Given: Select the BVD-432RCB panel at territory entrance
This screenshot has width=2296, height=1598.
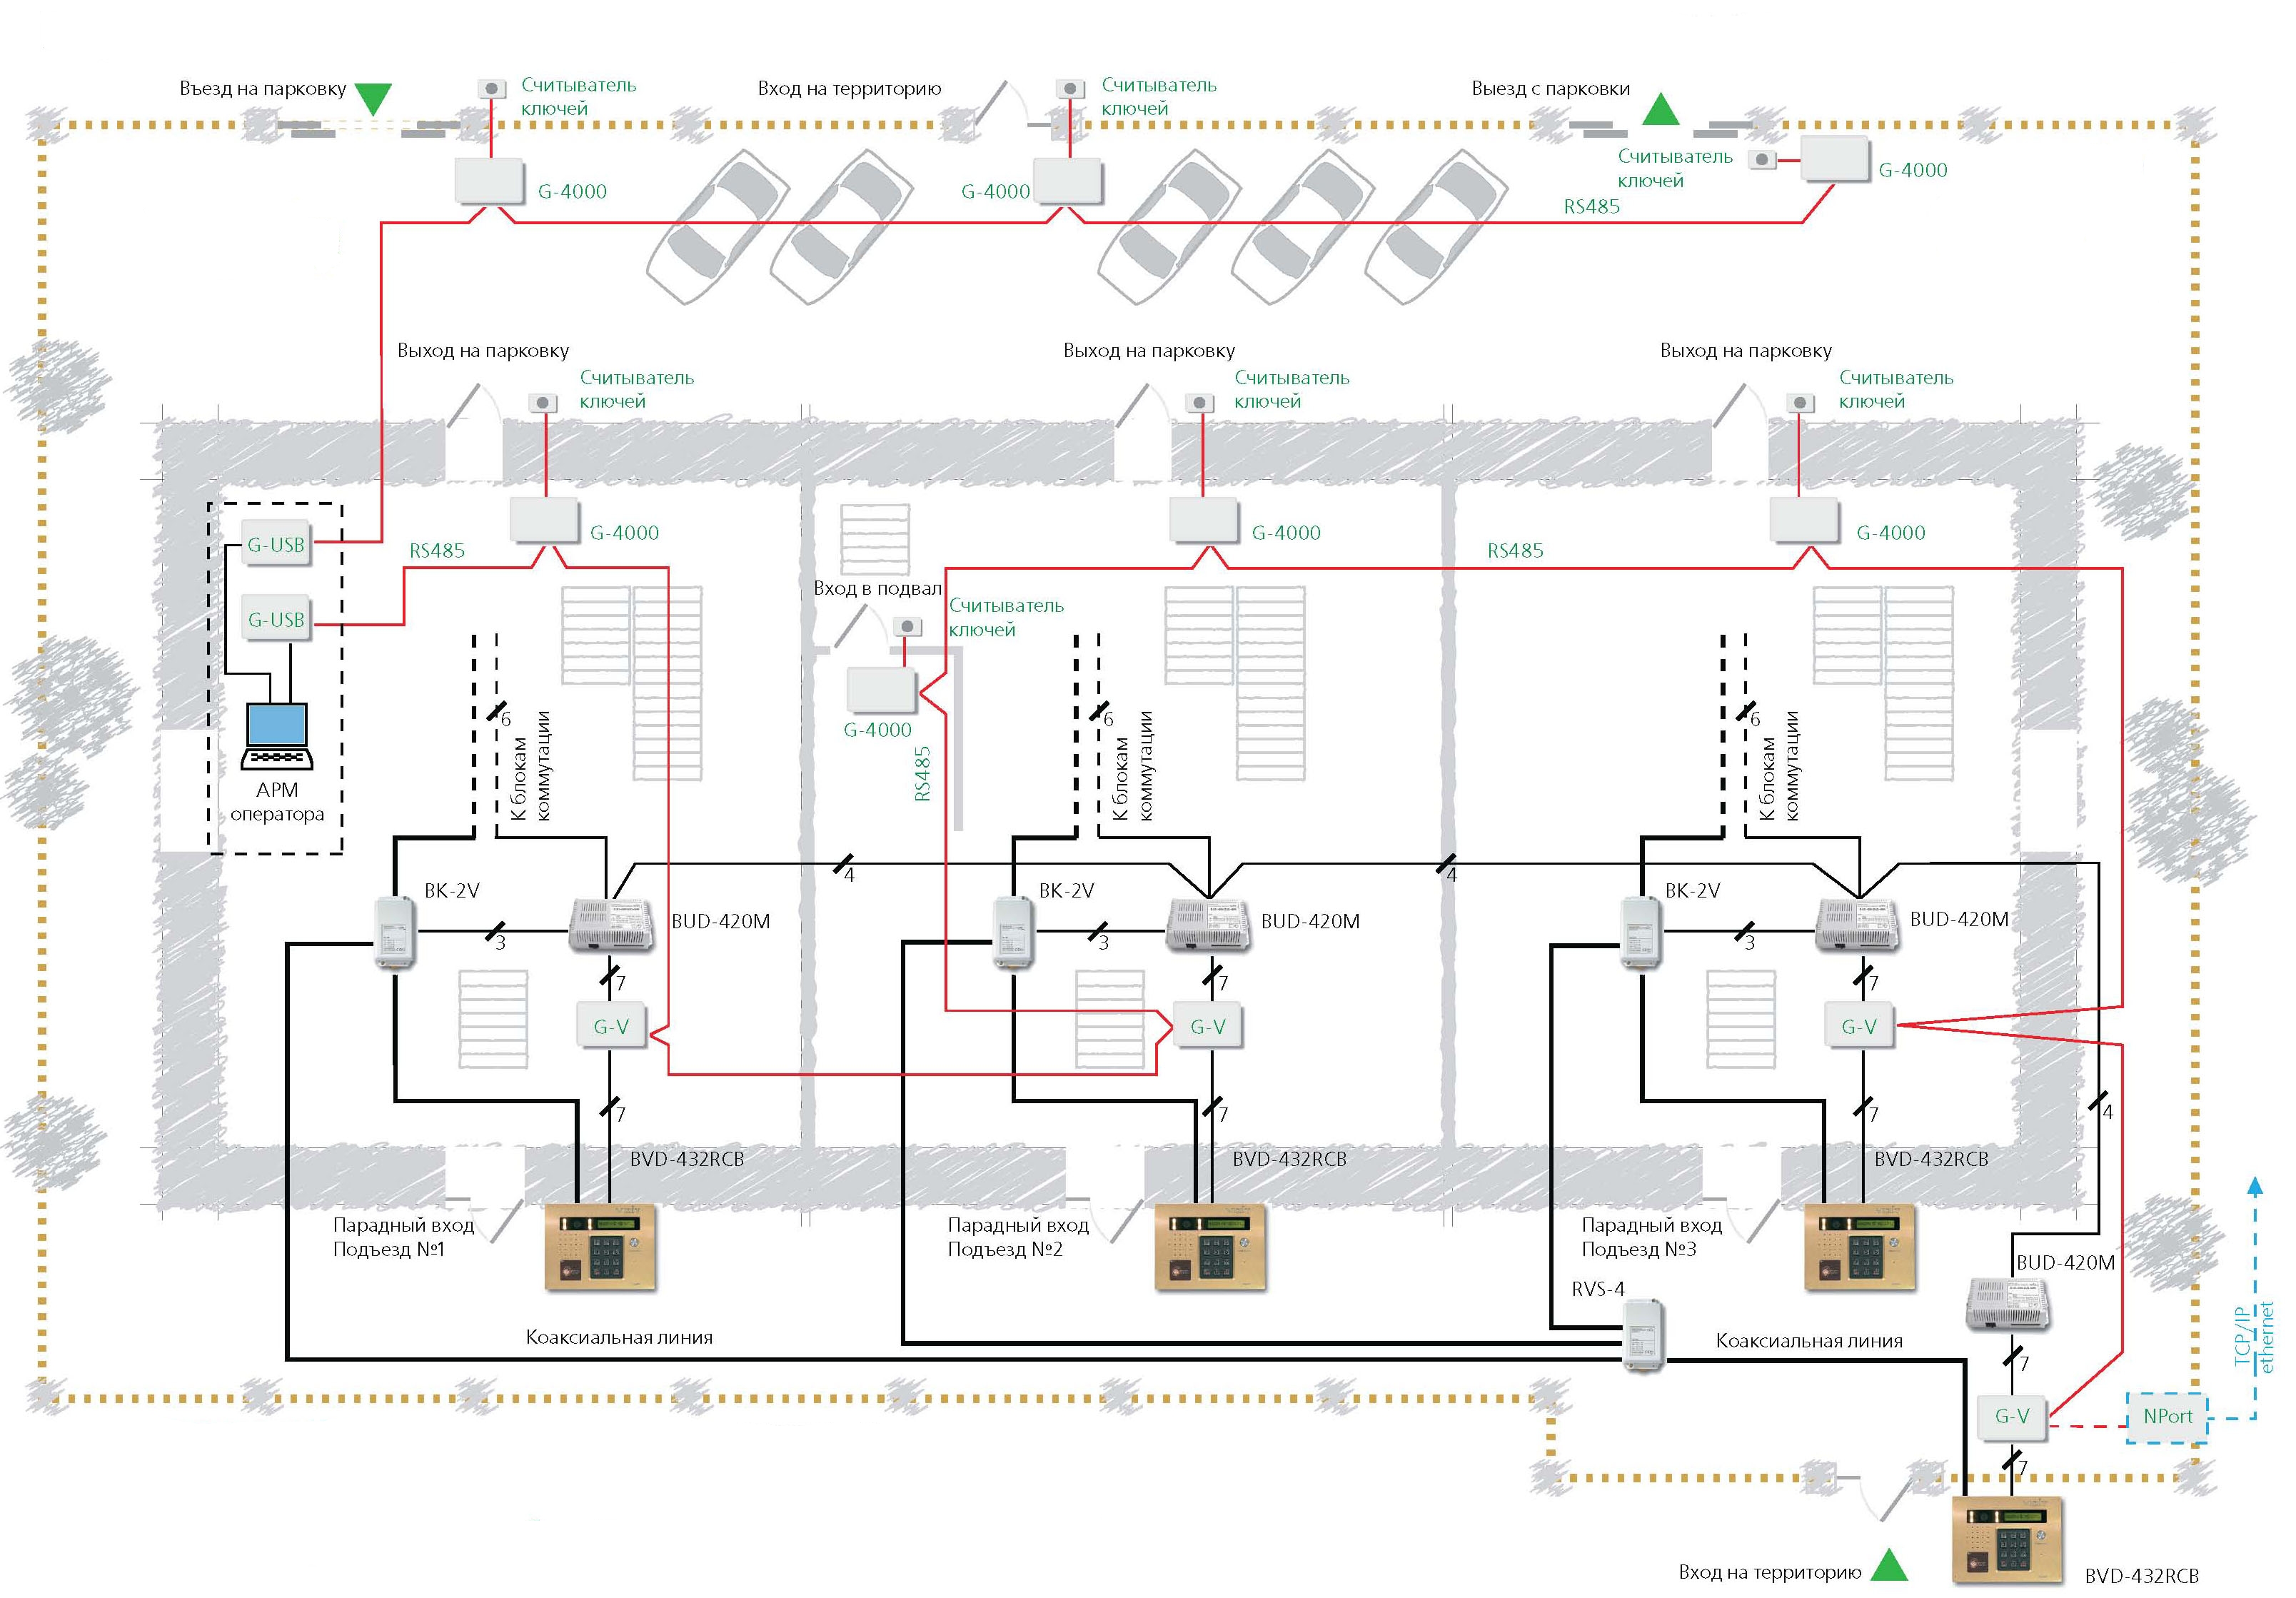Looking at the screenshot, I should click(x=2007, y=1540).
